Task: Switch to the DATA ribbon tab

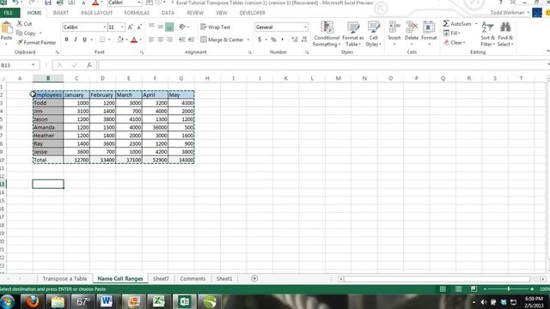Action: 168,13
